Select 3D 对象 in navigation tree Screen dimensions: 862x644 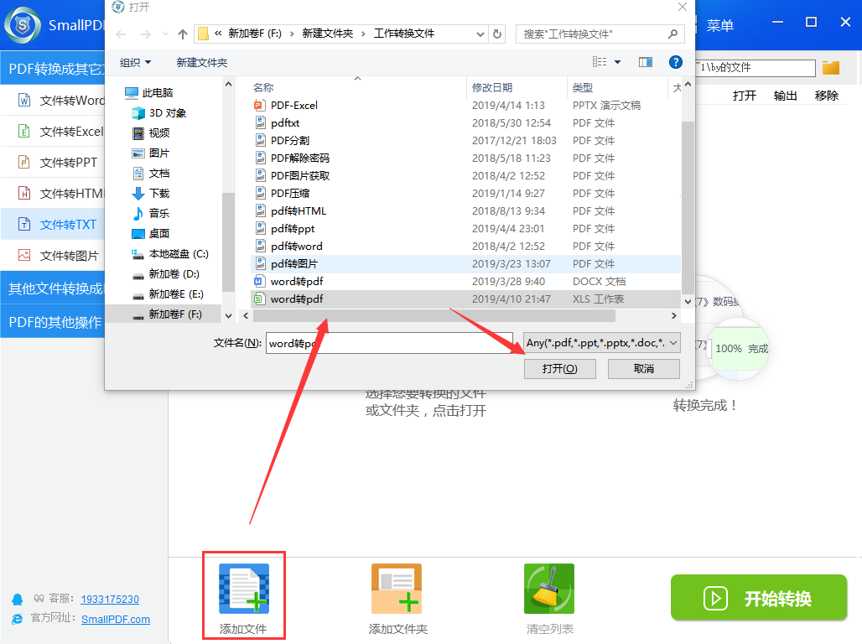(159, 112)
